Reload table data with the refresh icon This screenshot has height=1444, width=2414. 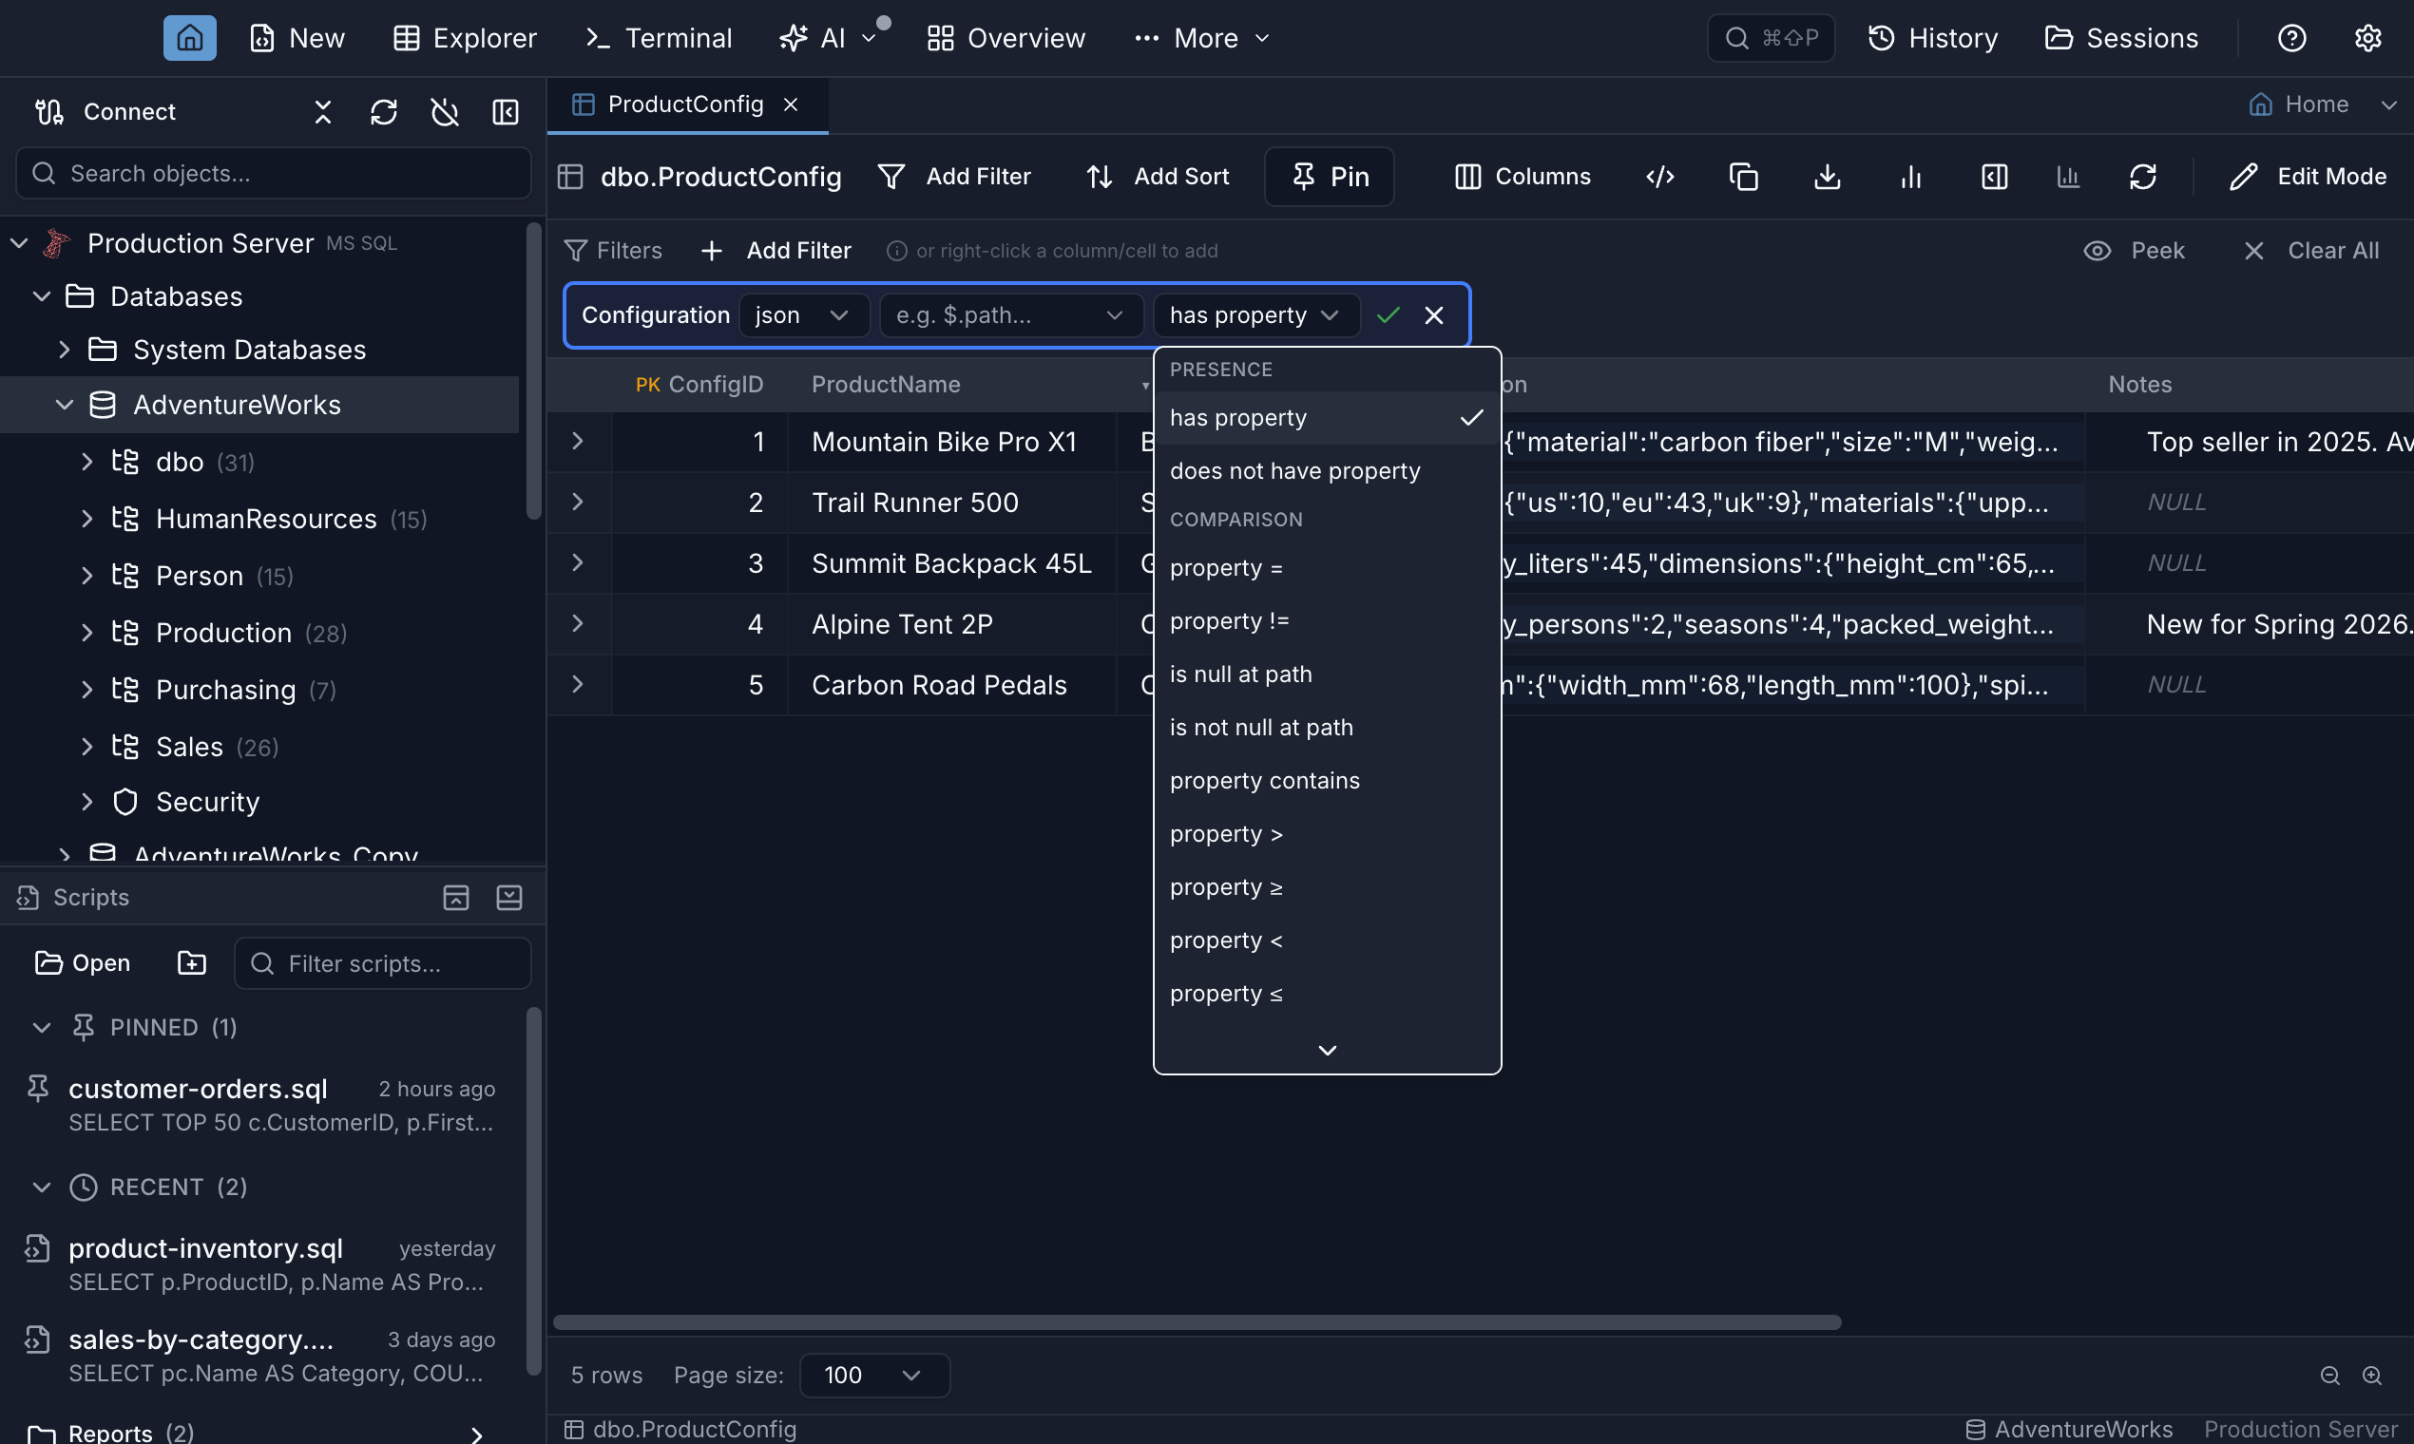click(x=2142, y=176)
